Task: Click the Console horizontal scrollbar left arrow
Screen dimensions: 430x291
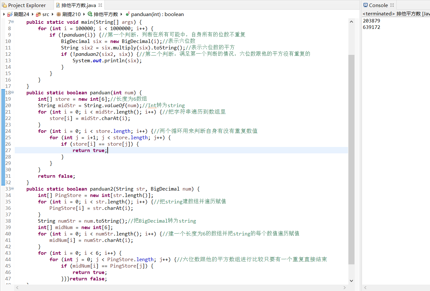Action: pos(365,287)
